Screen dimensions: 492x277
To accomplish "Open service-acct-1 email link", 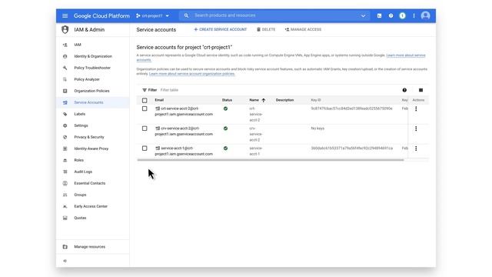I will tap(184, 151).
